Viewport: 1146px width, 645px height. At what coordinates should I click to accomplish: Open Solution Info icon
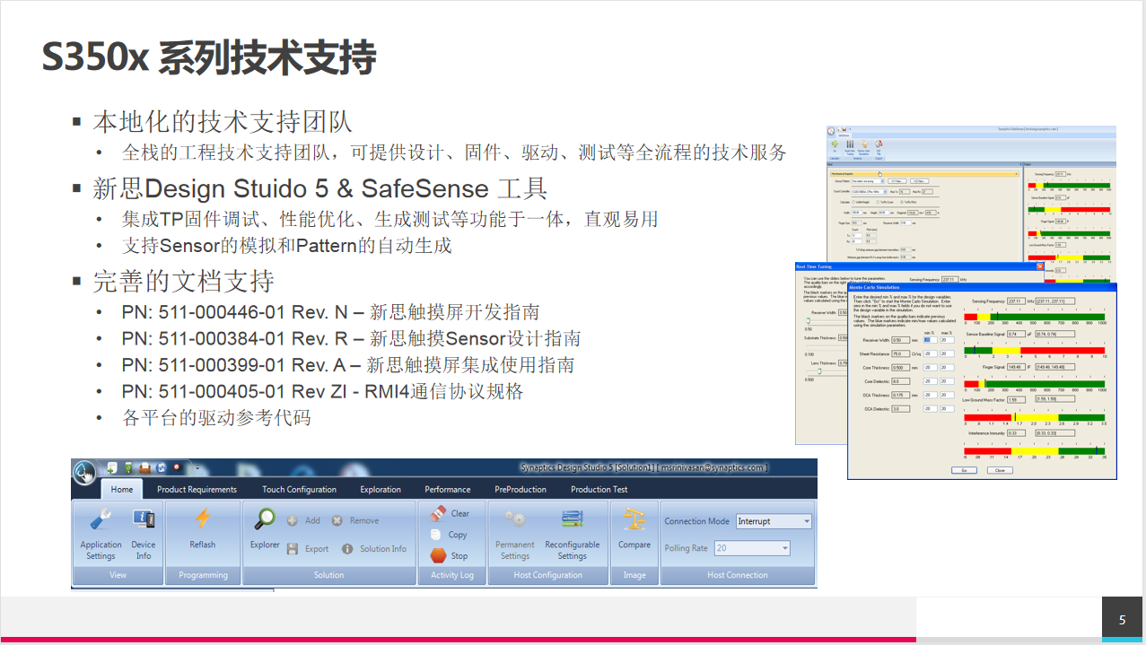347,549
